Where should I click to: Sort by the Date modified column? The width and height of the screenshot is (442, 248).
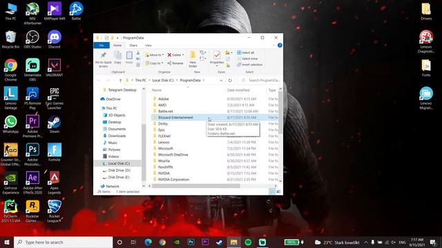(238, 90)
